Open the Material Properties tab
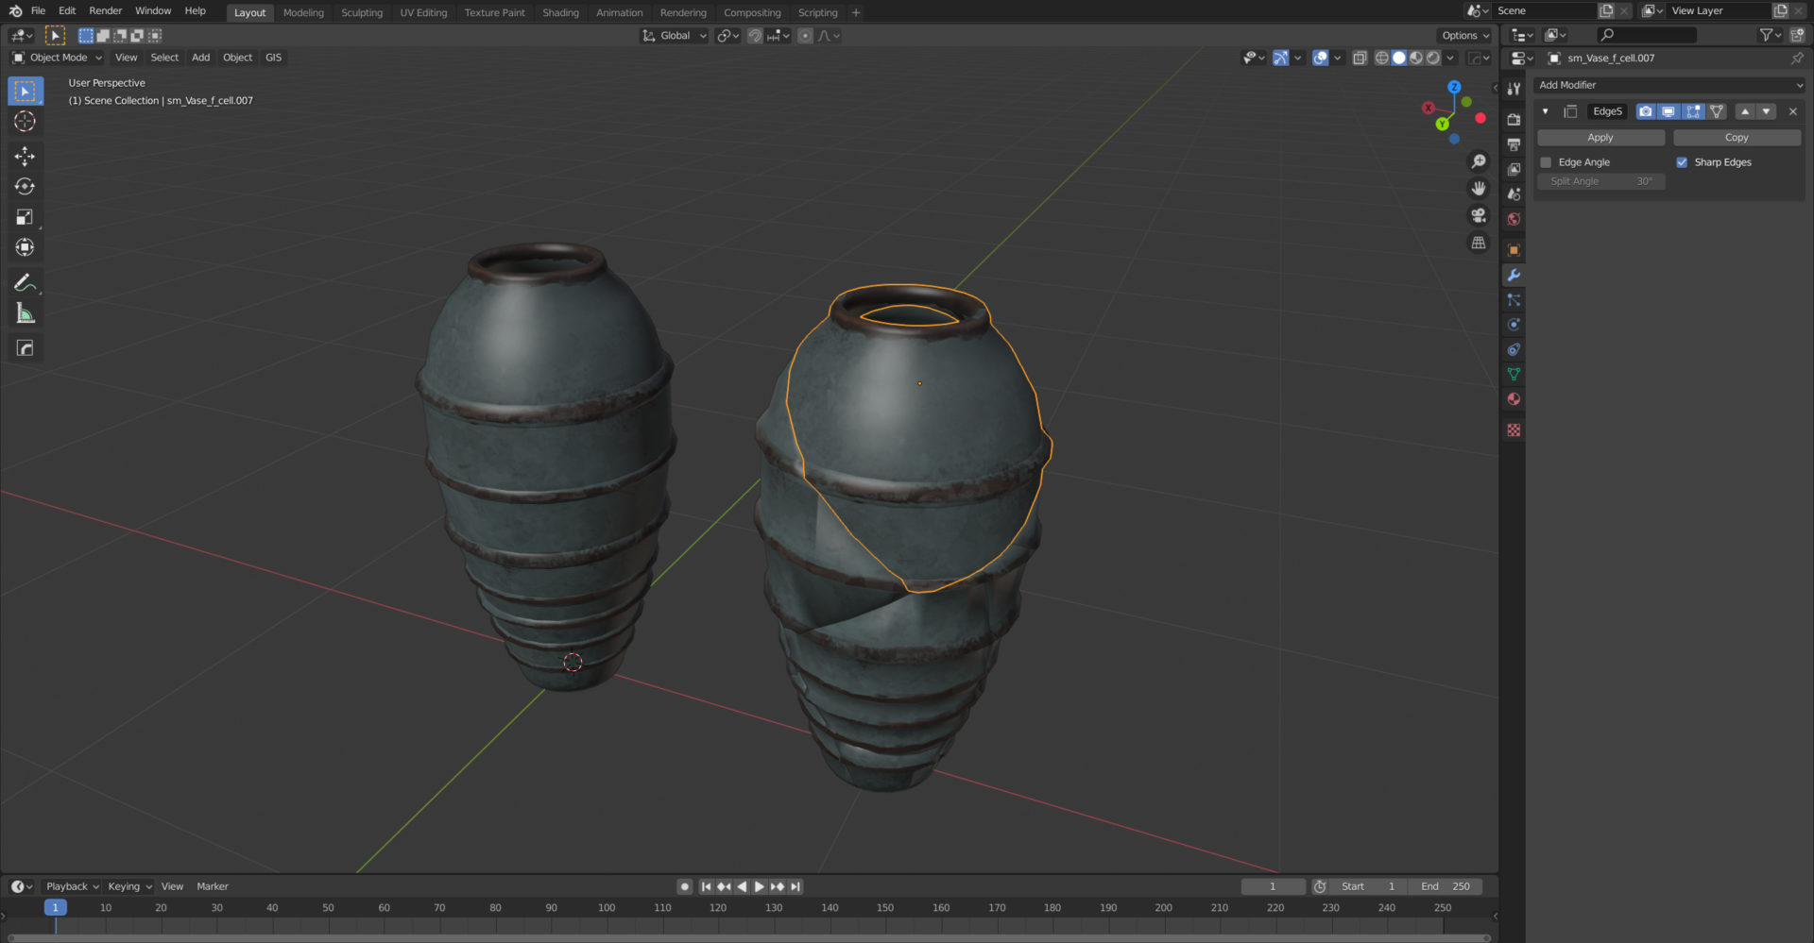Image resolution: width=1814 pixels, height=943 pixels. pos(1514,398)
